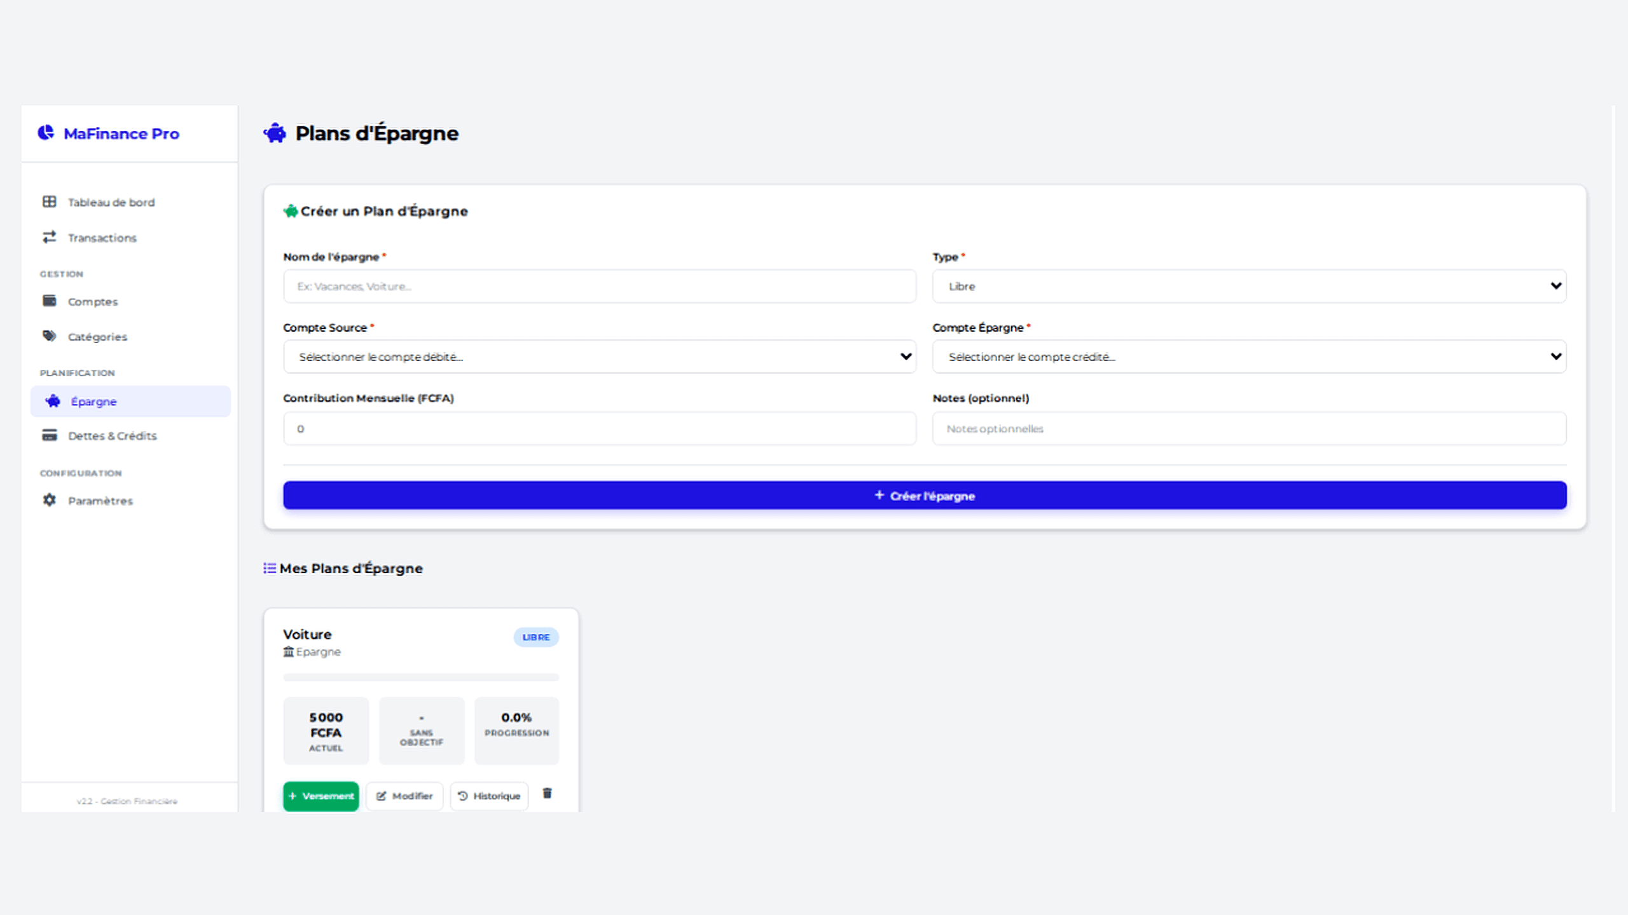Open the Compte Source dropdown
The height and width of the screenshot is (915, 1628).
[598, 356]
